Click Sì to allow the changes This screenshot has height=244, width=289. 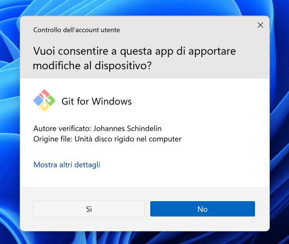(89, 209)
